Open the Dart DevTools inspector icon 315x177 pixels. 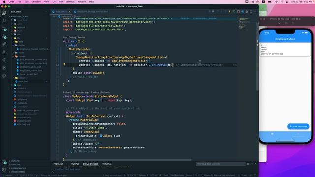point(243,12)
